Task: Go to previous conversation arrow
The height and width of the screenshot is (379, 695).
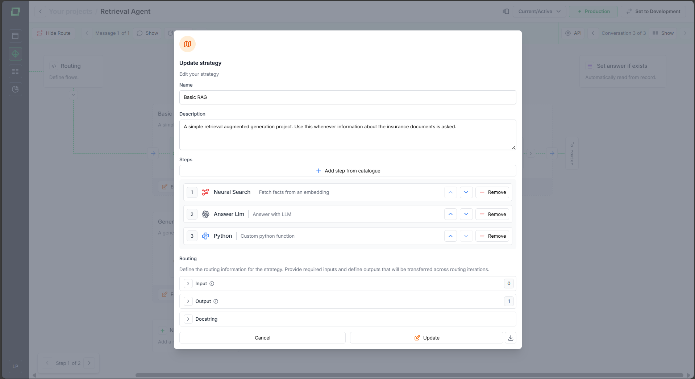Action: [x=593, y=33]
